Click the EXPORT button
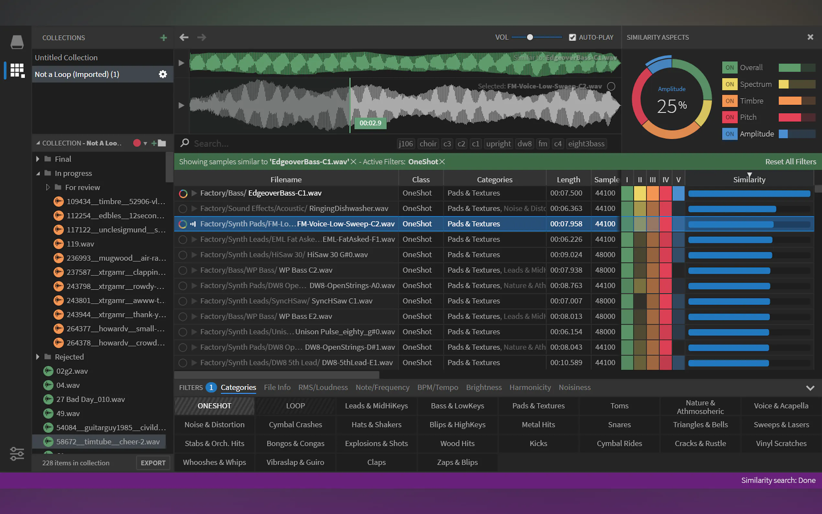 (x=153, y=463)
